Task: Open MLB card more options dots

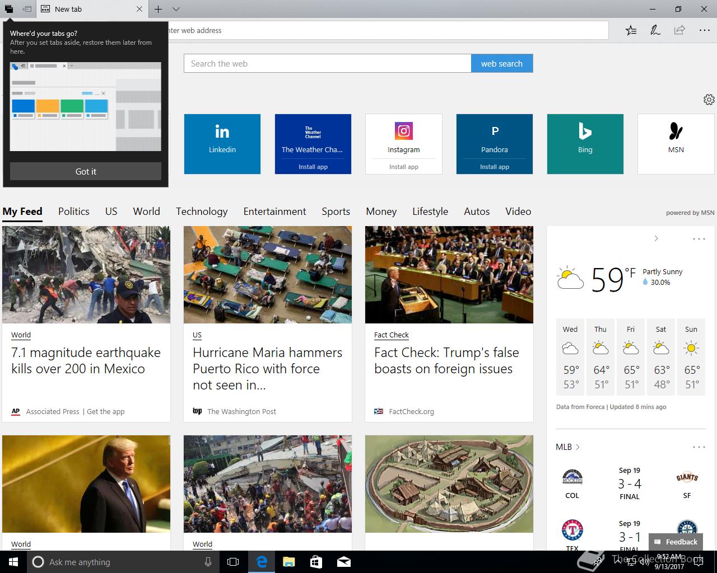Action: [699, 447]
